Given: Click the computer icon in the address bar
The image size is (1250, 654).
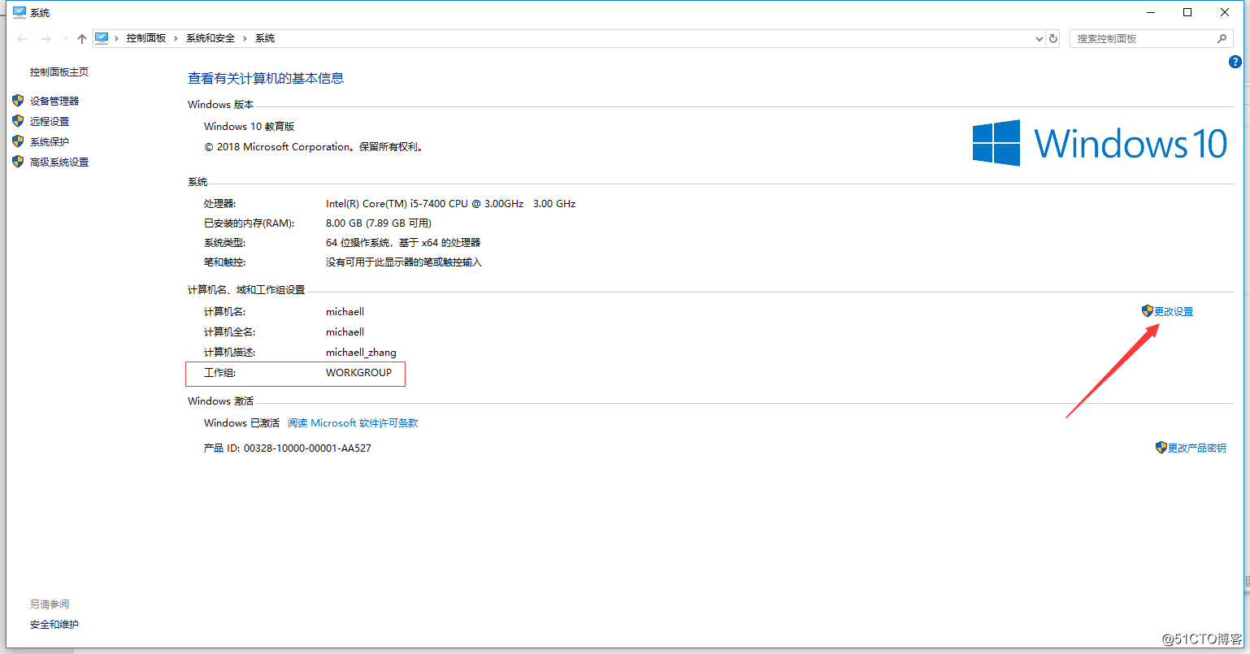Looking at the screenshot, I should (x=102, y=38).
